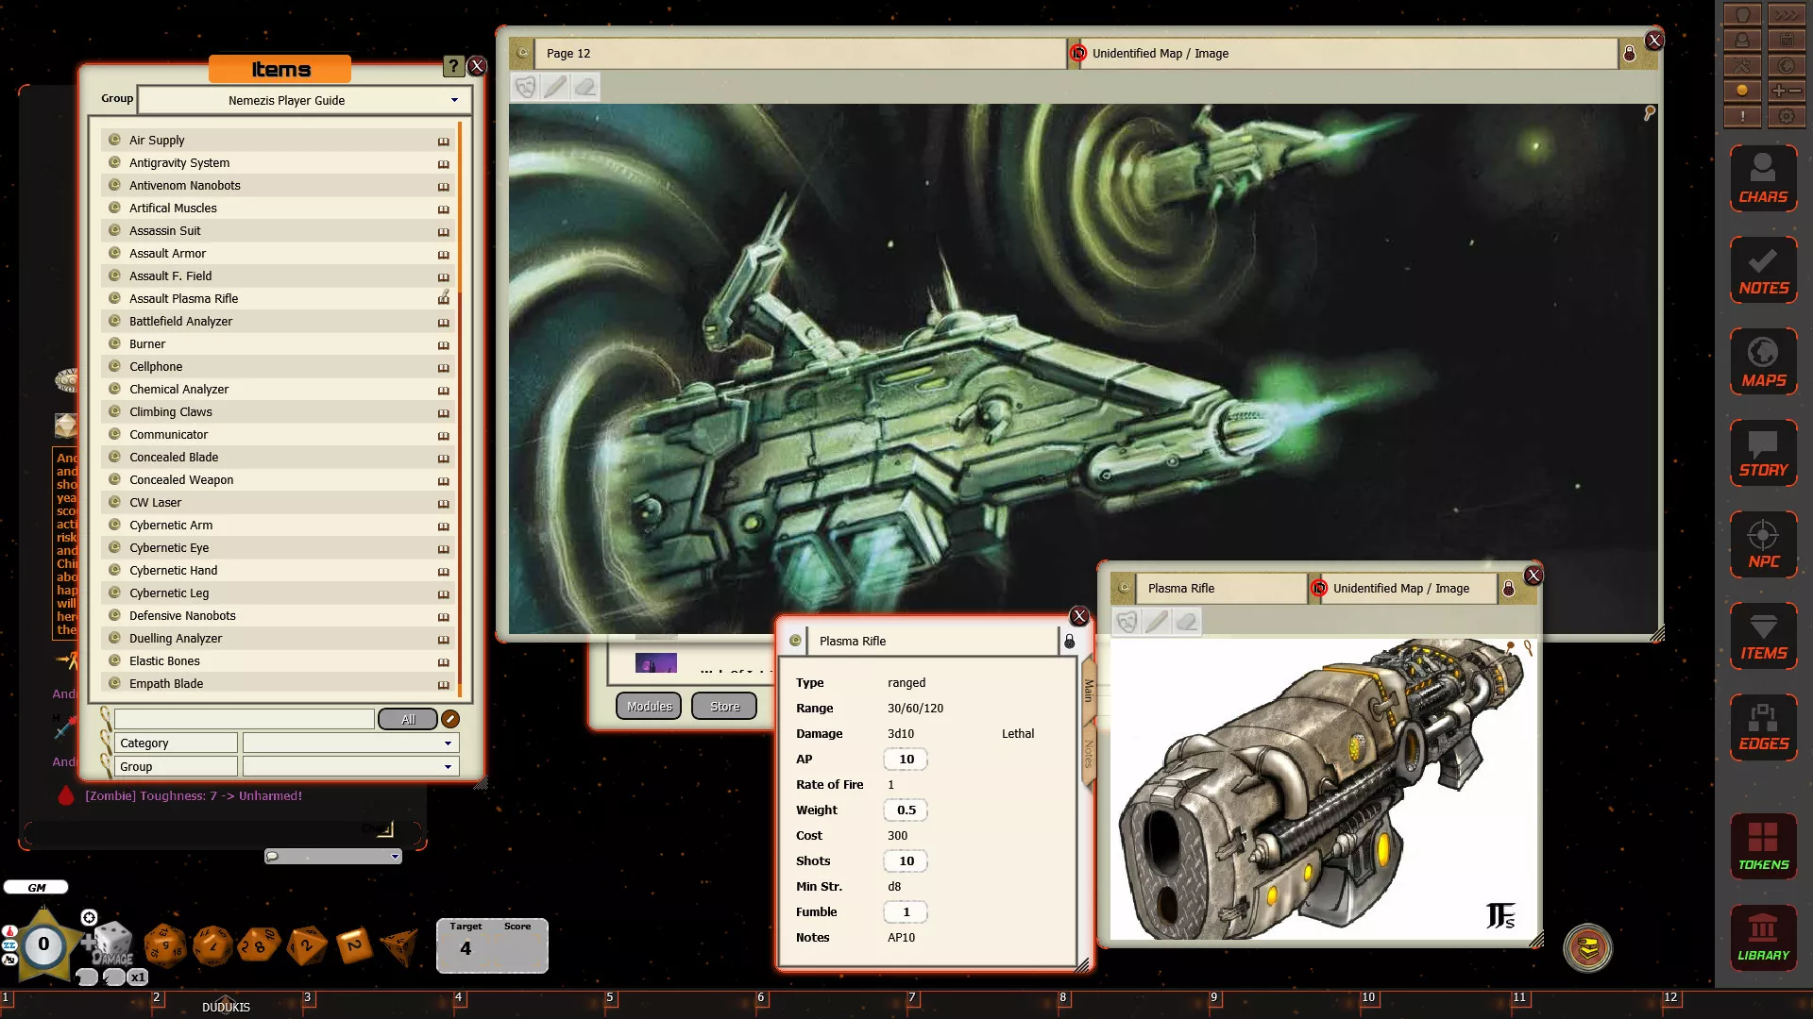Open the STORY sidebar panel
The height and width of the screenshot is (1019, 1813).
point(1763,452)
